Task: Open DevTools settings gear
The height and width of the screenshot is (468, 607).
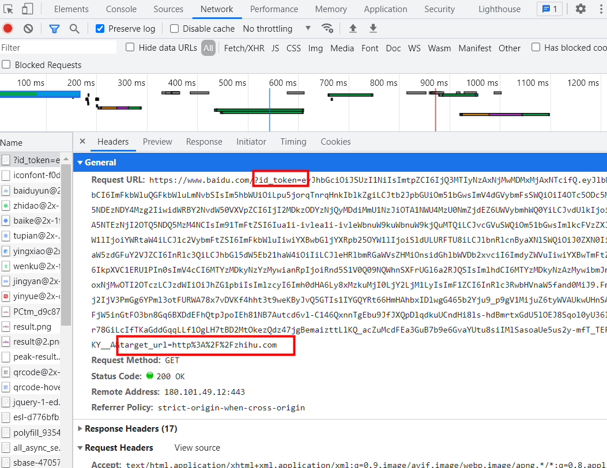Action: coord(580,9)
